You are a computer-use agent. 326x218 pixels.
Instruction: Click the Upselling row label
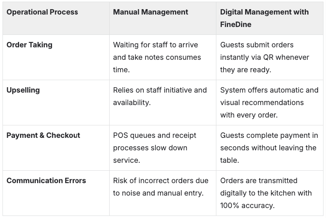click(23, 90)
